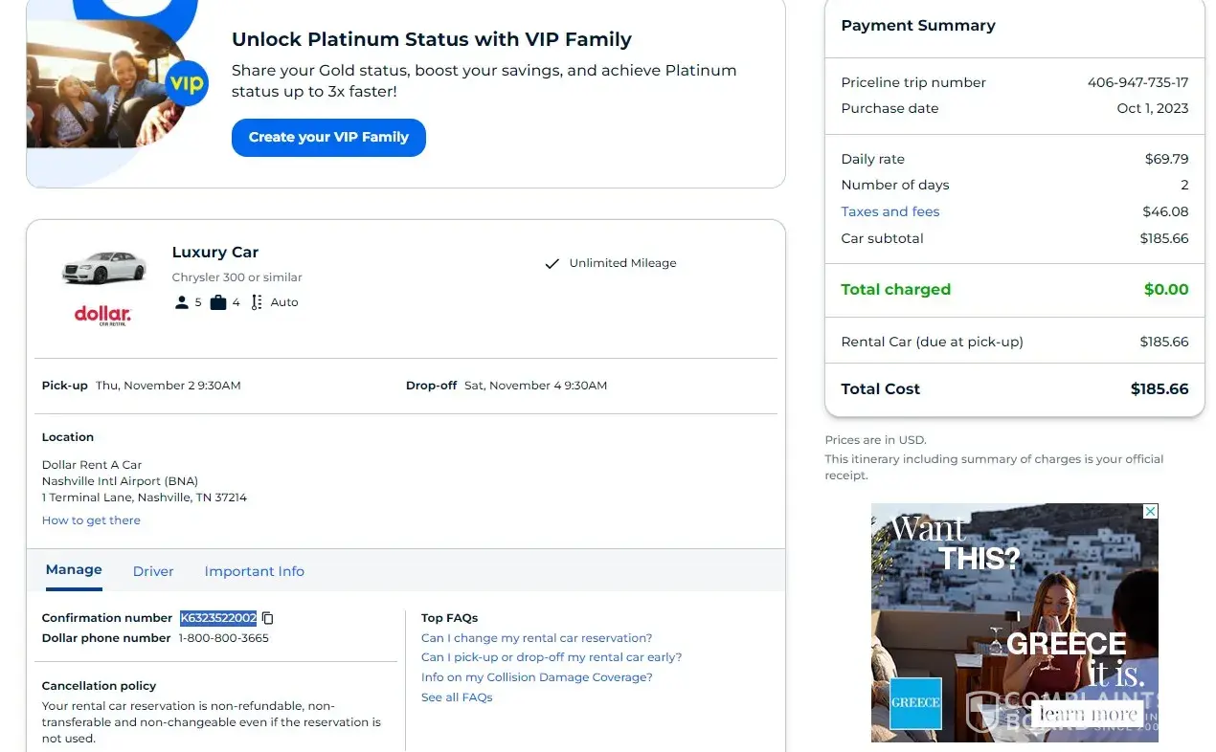1216x752 pixels.
Task: Open the Important Info tab
Action: [254, 571]
